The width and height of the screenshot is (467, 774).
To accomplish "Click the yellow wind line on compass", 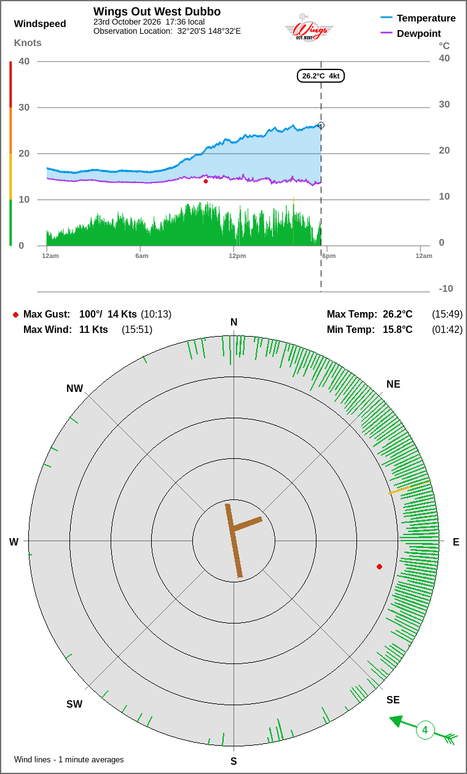I will [x=408, y=488].
